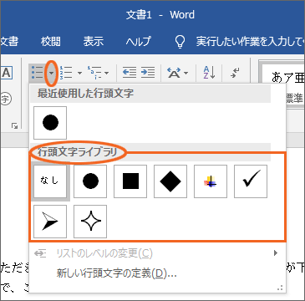This screenshot has width=305, height=301.
Task: Choose the filled circle bullet from the library
Action: [x=90, y=181]
